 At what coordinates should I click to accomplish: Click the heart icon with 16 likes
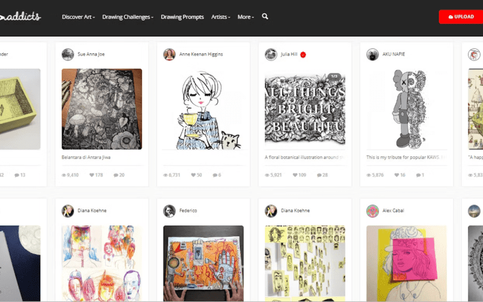click(397, 175)
